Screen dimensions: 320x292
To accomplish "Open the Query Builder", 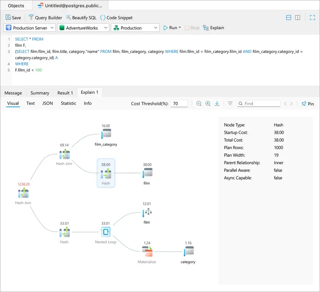I will (45, 17).
